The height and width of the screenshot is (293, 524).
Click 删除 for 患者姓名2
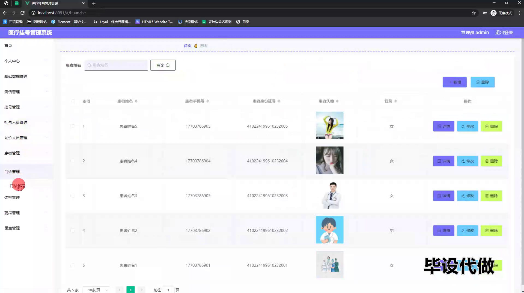coord(492,230)
